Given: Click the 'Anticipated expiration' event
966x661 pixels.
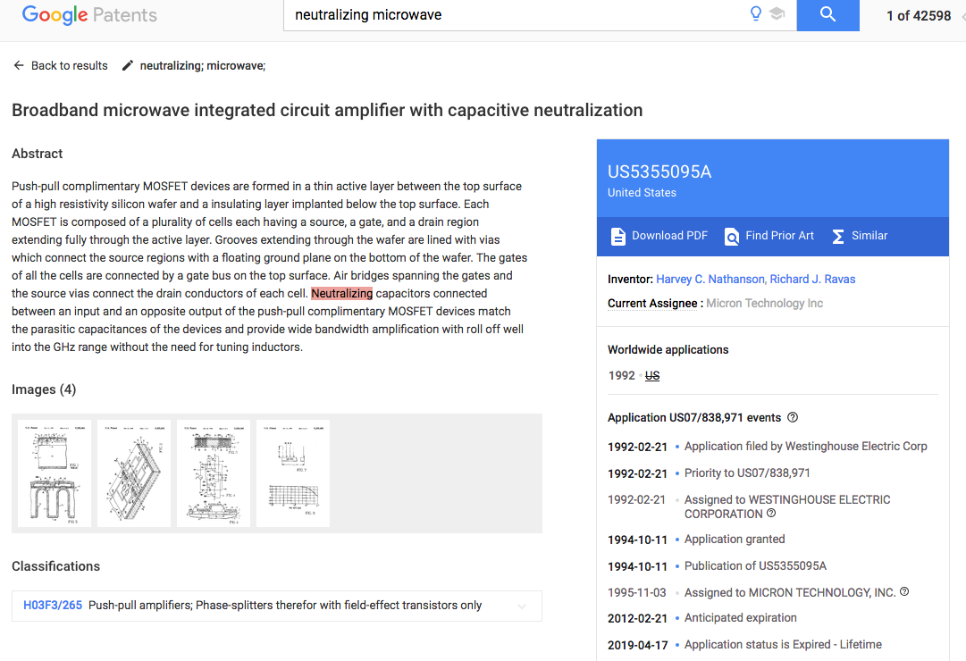Looking at the screenshot, I should coord(741,617).
